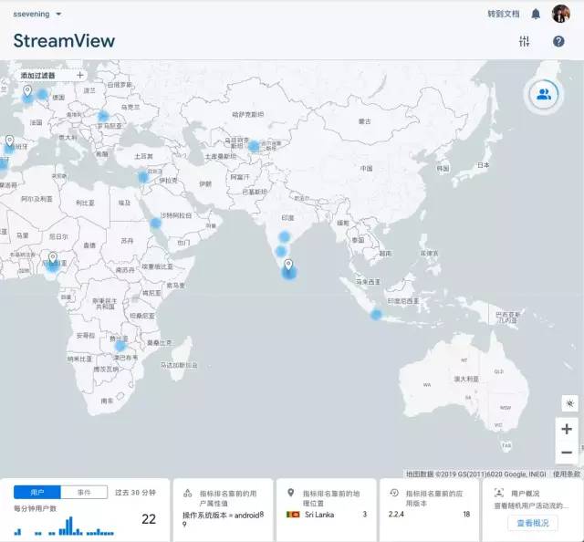The width and height of the screenshot is (584, 542).
Task: Click the app version history icon
Action: pos(394,494)
